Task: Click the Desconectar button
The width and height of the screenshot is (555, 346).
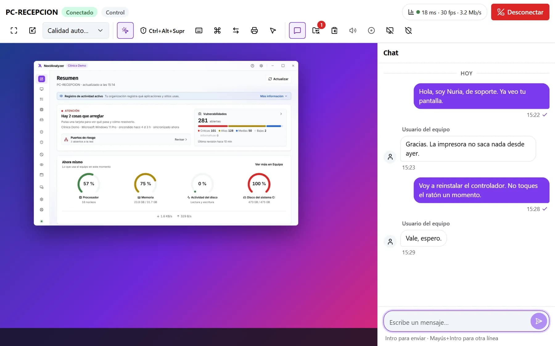Action: click(x=520, y=12)
